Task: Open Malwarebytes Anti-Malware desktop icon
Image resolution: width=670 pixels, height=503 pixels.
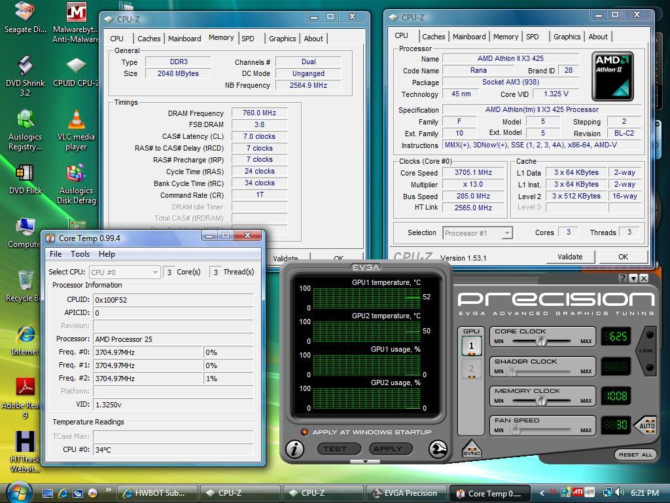Action: click(76, 22)
